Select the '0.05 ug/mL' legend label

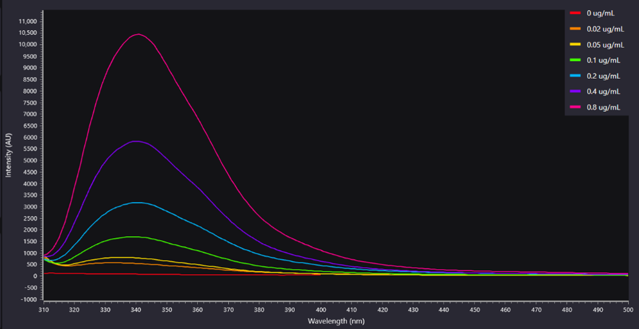(605, 45)
